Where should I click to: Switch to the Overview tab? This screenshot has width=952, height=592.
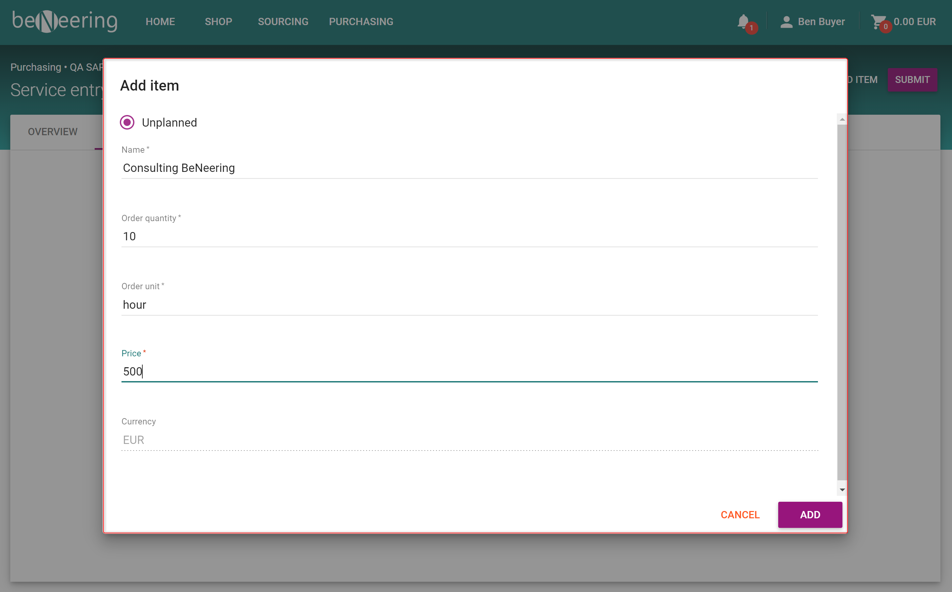point(53,132)
